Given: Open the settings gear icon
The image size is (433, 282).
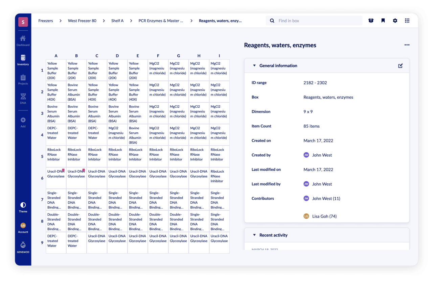Looking at the screenshot, I should tap(395, 21).
